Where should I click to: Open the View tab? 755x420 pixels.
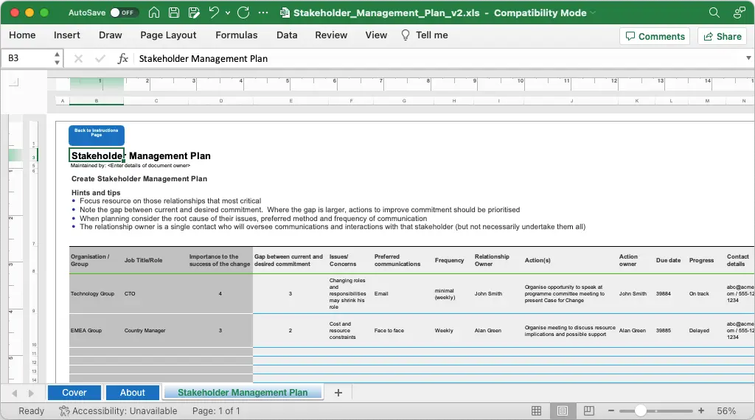[x=376, y=35]
